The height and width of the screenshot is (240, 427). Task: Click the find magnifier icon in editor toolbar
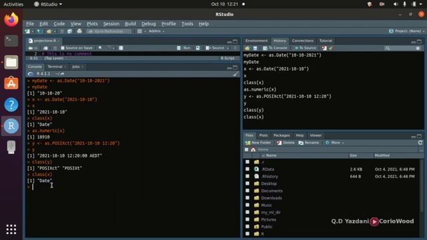coord(100,48)
